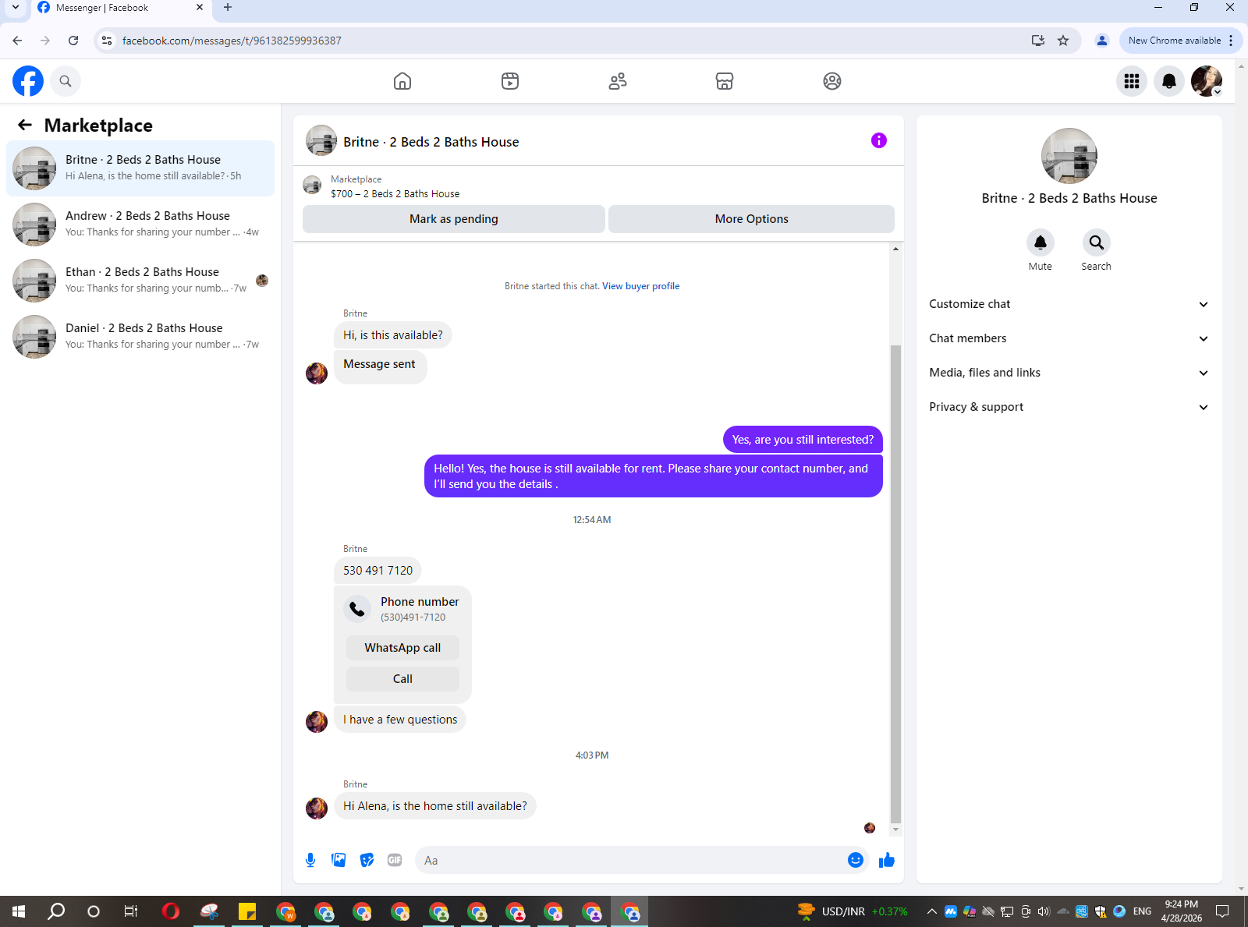Search within the conversation
Screen dimensions: 1248x927
coord(1097,242)
